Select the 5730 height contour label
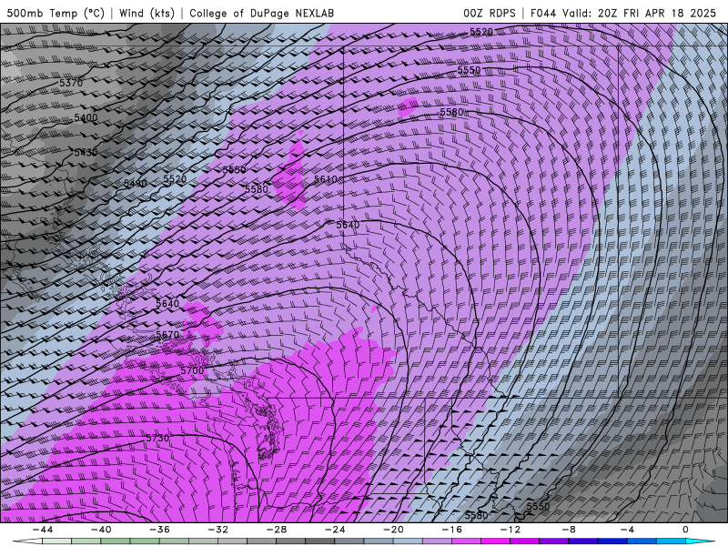 tap(157, 438)
